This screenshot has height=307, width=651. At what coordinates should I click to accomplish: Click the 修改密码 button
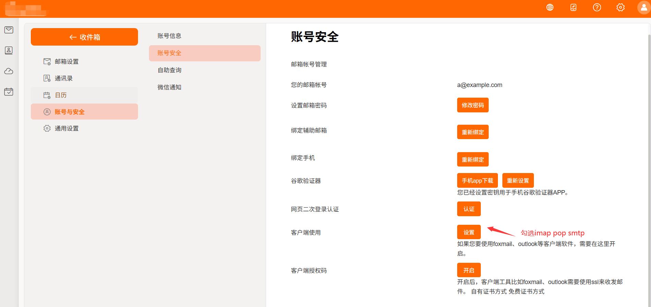pos(473,105)
